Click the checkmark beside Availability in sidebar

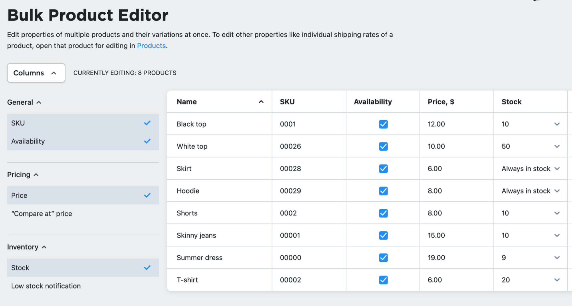(147, 141)
